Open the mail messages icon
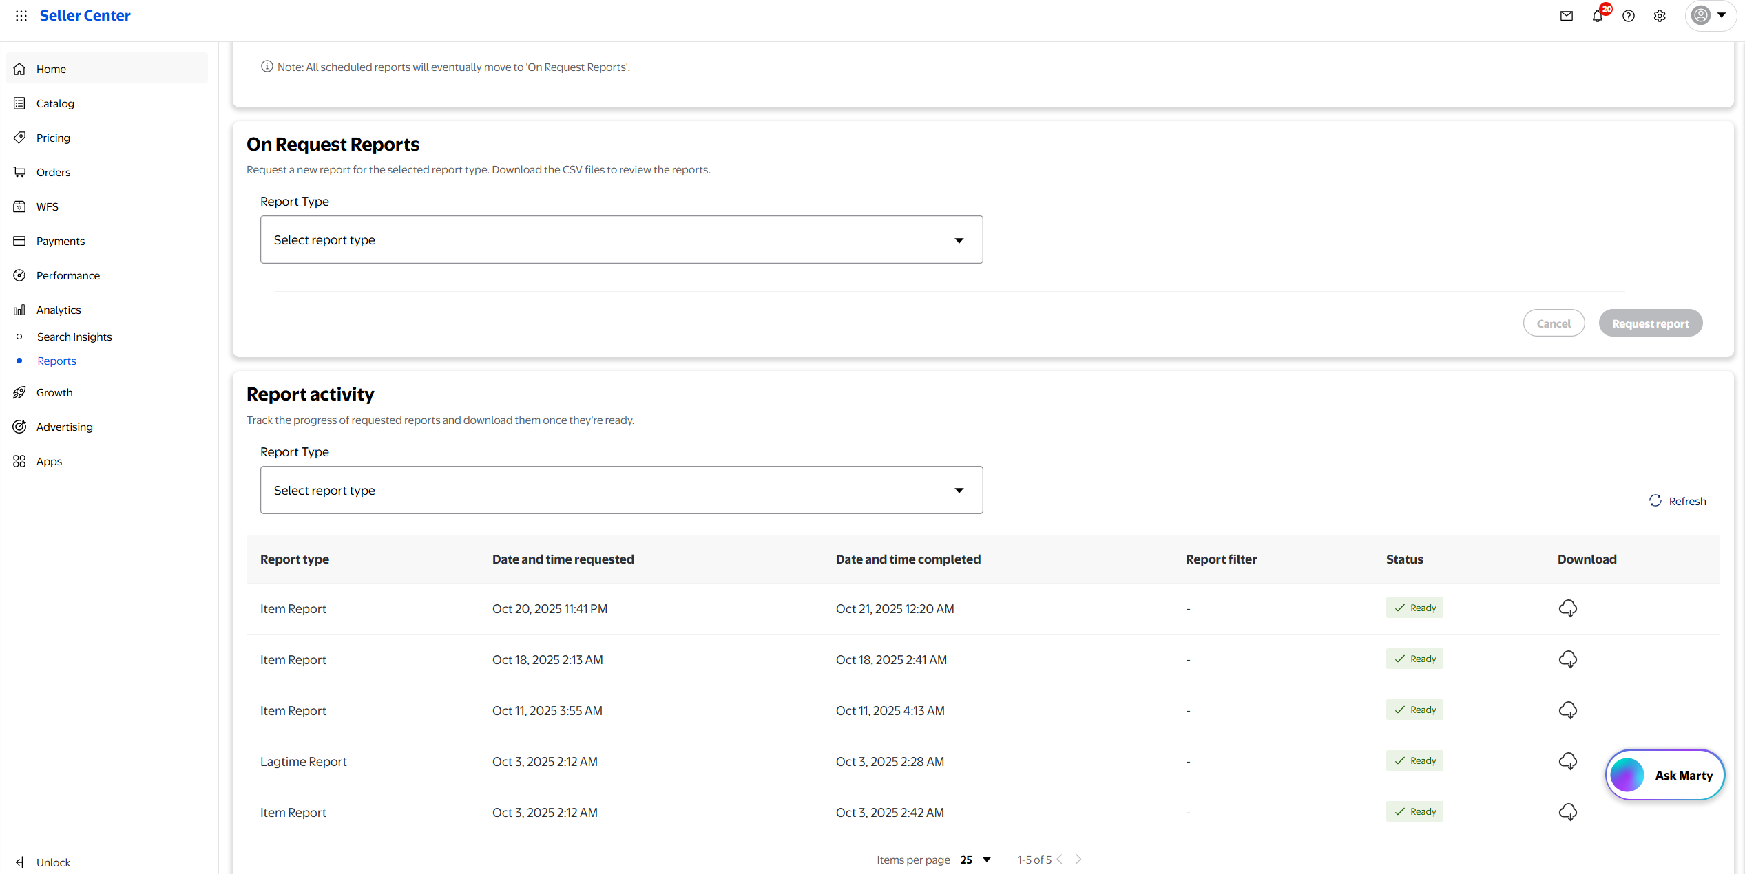This screenshot has width=1745, height=874. click(x=1567, y=16)
